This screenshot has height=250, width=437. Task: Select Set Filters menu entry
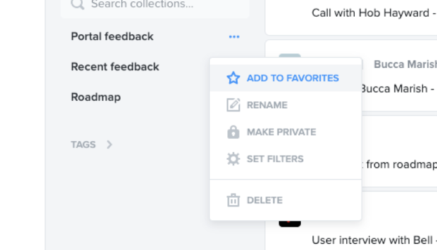pyautogui.click(x=286, y=159)
